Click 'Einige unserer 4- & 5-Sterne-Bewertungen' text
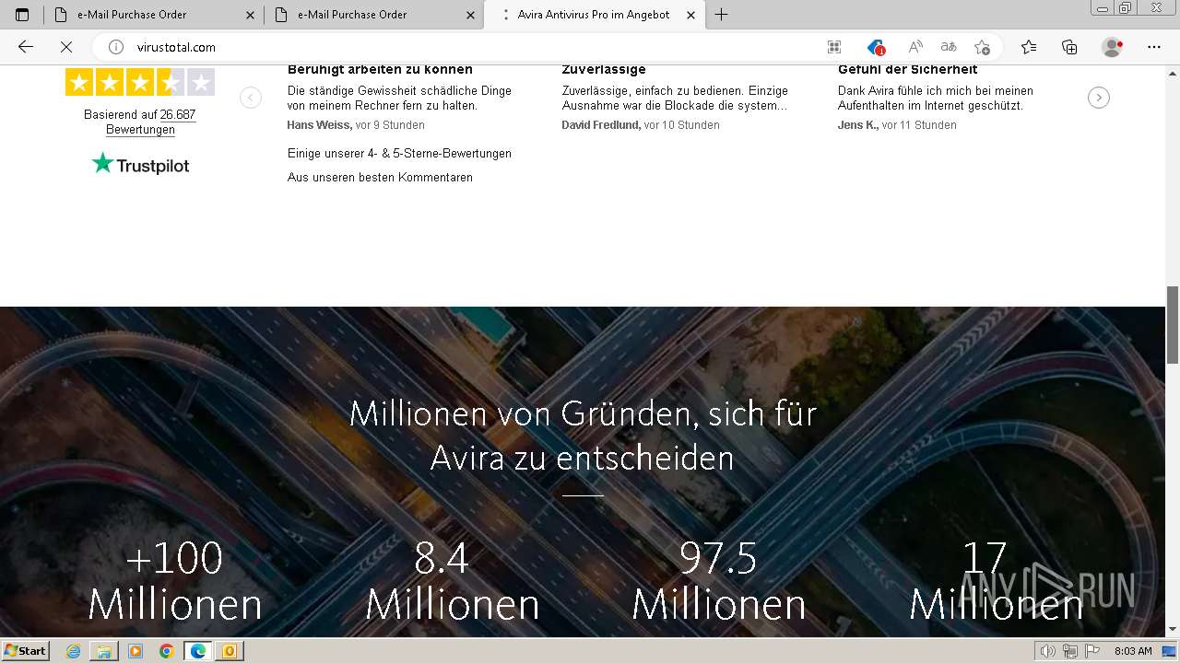Viewport: 1180px width, 663px height. click(399, 154)
